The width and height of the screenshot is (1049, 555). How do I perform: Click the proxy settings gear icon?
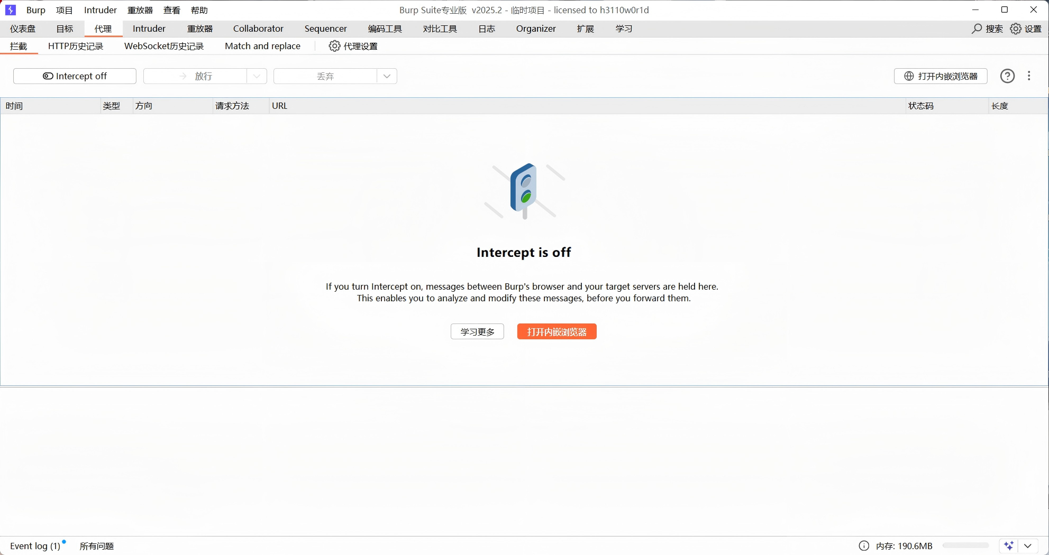[334, 46]
